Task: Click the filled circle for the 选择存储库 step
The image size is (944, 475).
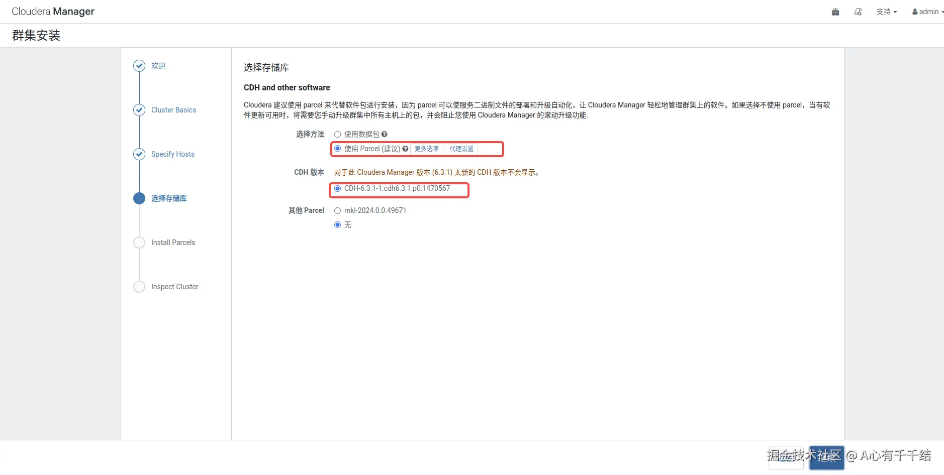Action: pos(139,198)
